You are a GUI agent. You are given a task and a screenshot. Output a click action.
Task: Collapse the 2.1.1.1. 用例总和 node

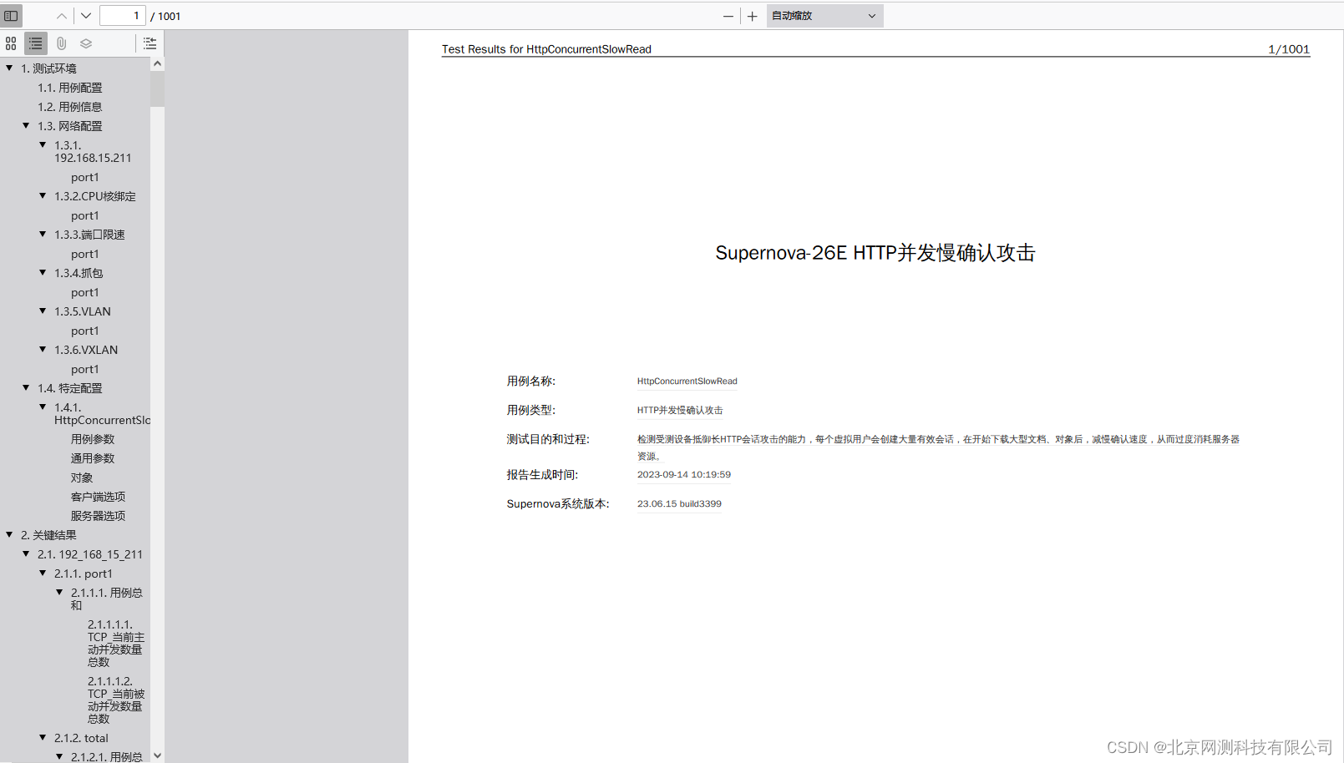[x=59, y=592]
